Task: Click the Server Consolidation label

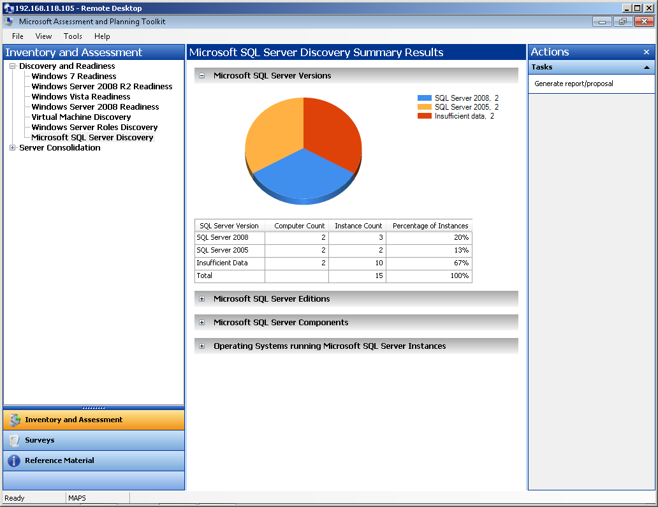Action: (59, 148)
